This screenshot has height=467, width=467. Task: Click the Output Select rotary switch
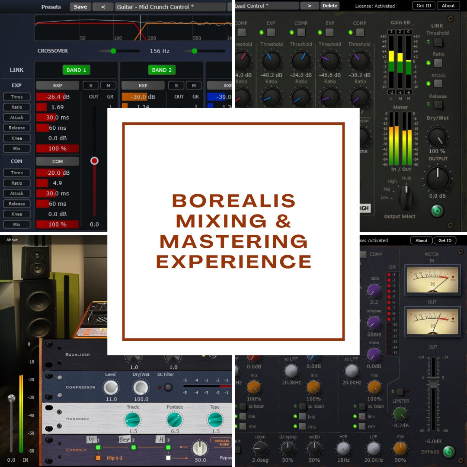(406, 197)
